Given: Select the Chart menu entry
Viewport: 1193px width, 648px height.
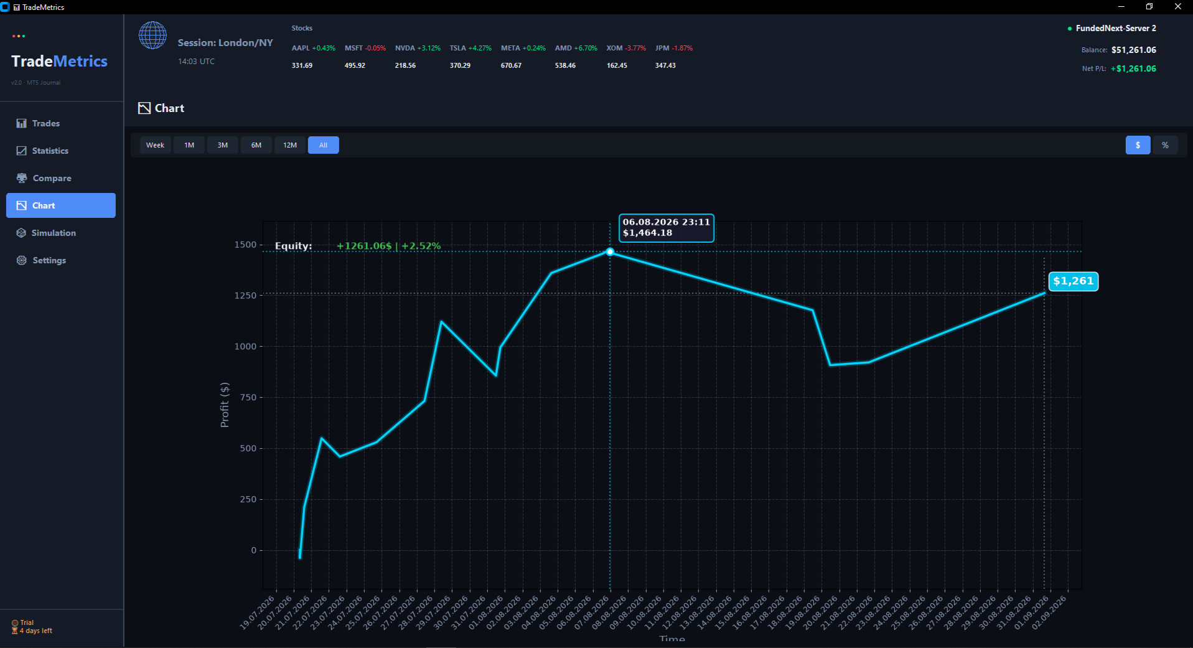Looking at the screenshot, I should click(x=61, y=205).
